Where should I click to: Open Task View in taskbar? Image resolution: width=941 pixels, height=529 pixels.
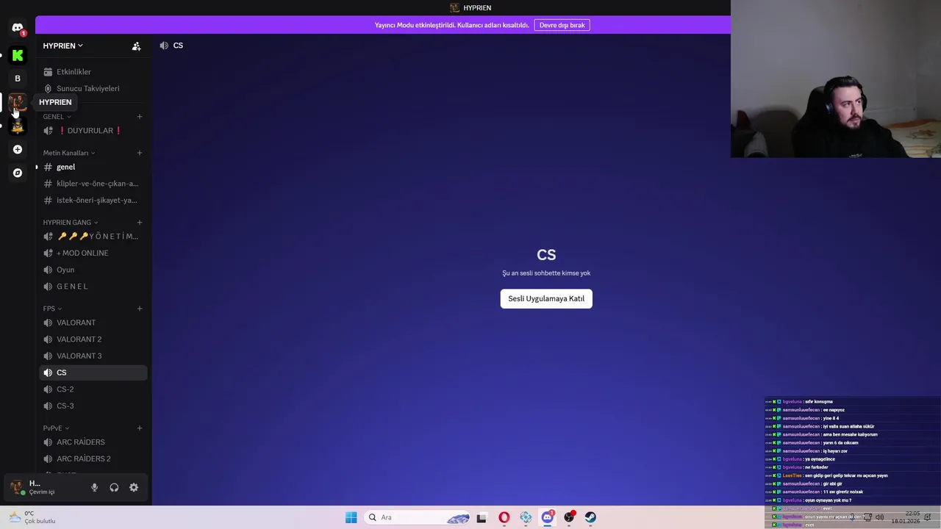point(482,517)
